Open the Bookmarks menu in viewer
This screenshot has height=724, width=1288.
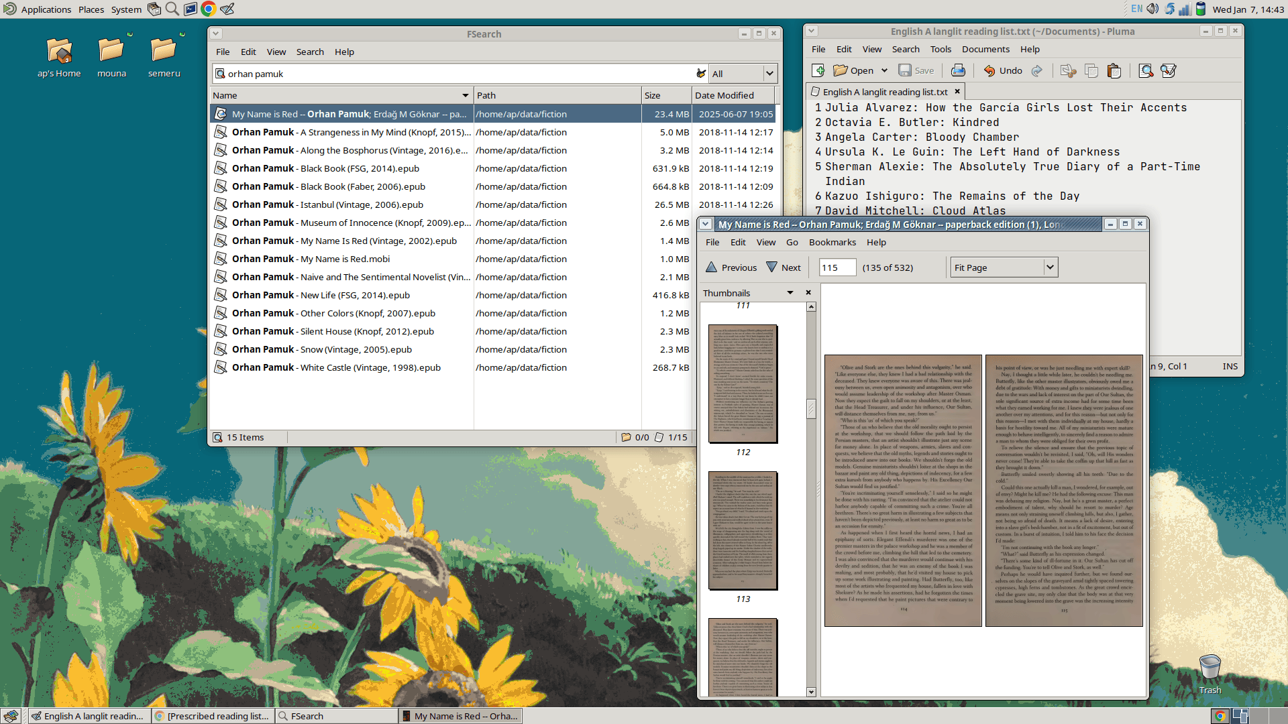tap(832, 242)
